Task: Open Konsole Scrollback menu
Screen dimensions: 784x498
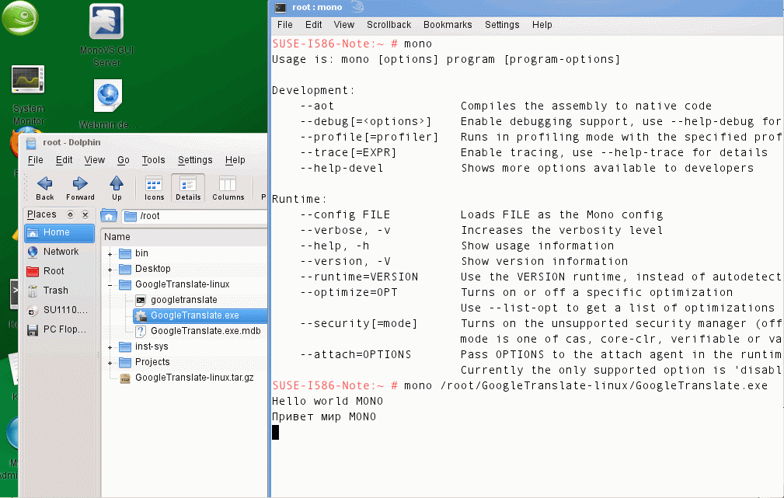Action: pyautogui.click(x=389, y=25)
